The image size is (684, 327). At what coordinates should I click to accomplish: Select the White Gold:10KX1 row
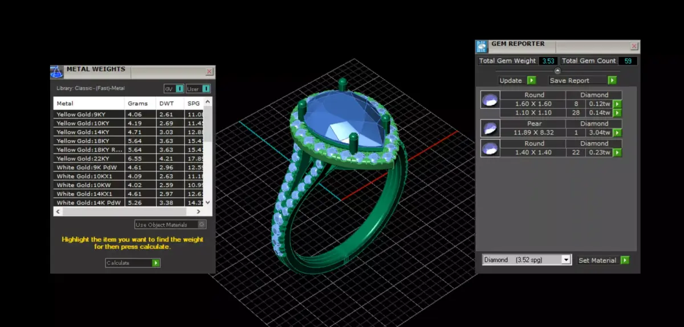pos(129,176)
